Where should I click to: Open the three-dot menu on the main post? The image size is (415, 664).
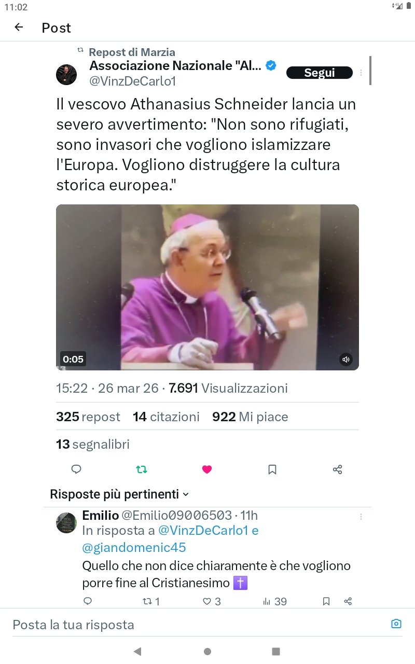click(361, 73)
